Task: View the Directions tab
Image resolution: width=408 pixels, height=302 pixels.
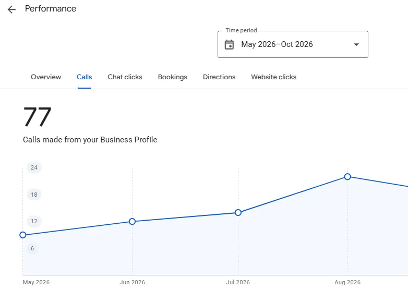Action: 219,77
